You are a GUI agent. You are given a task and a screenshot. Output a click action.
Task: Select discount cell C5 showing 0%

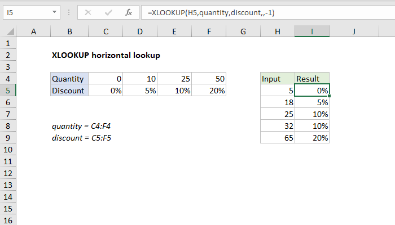pos(106,91)
